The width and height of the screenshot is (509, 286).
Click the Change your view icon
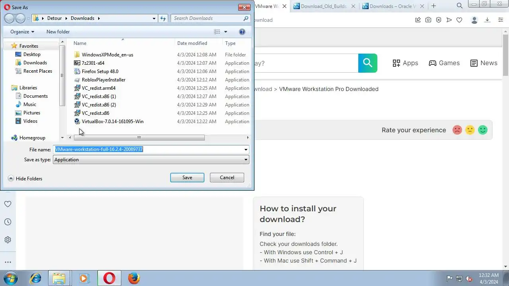pos(217,32)
